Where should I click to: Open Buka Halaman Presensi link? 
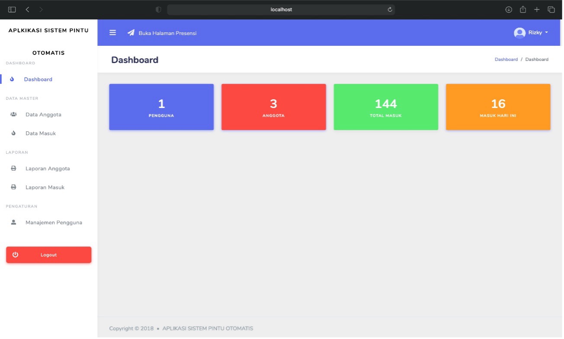click(167, 33)
